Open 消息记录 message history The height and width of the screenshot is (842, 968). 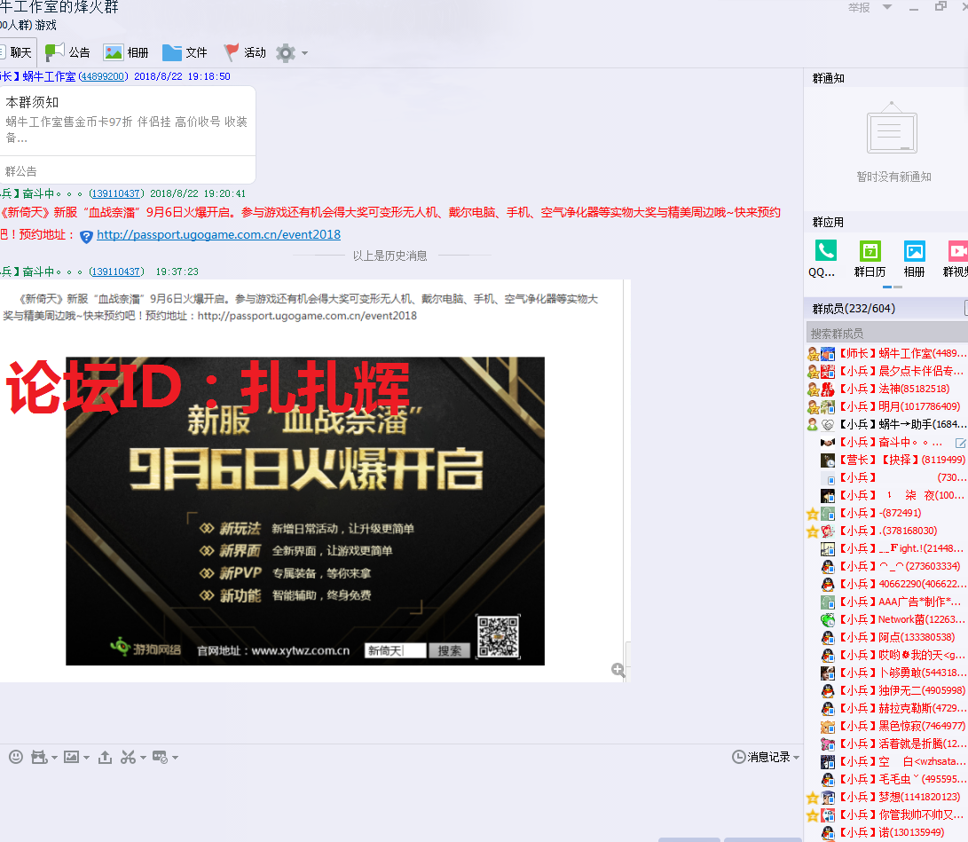pos(760,757)
